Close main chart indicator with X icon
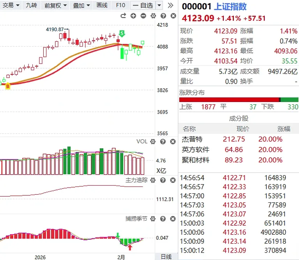 173,16
